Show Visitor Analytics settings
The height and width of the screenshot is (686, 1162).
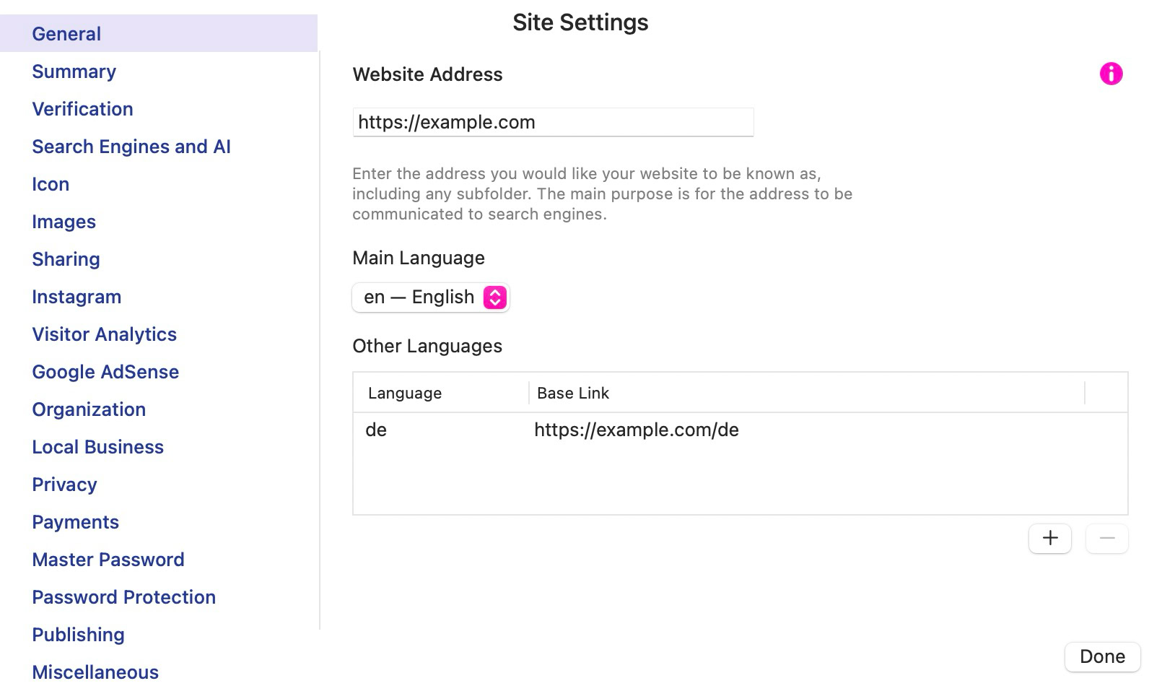[x=104, y=334]
